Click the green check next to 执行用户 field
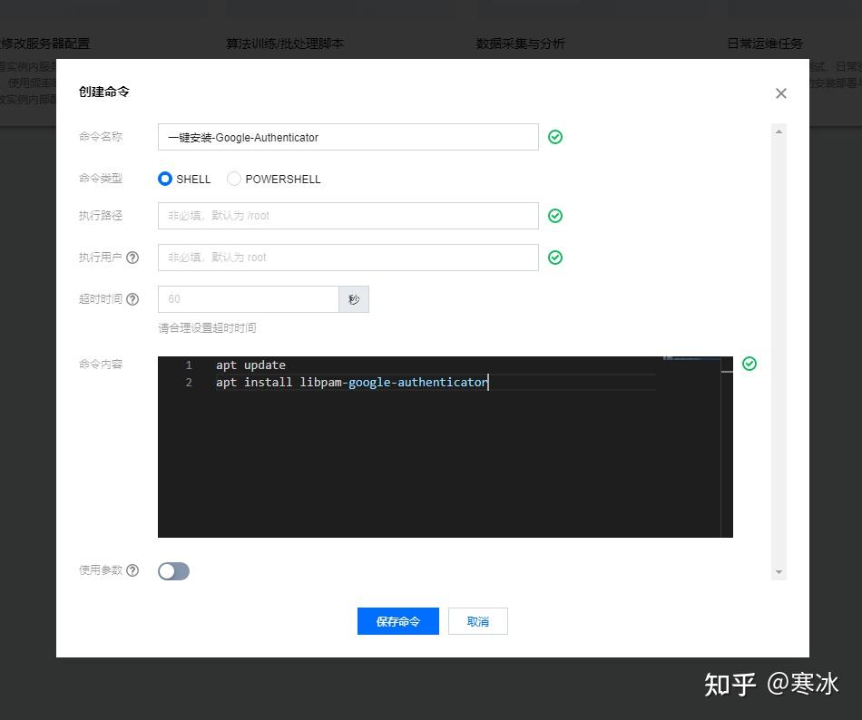Image resolution: width=862 pixels, height=720 pixels. pos(554,258)
